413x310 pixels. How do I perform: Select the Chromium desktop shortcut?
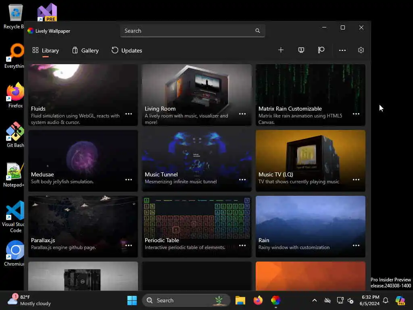(15, 253)
